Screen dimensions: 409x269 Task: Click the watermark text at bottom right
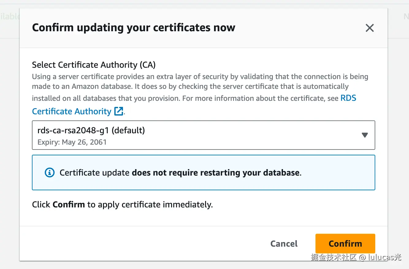(x=356, y=257)
